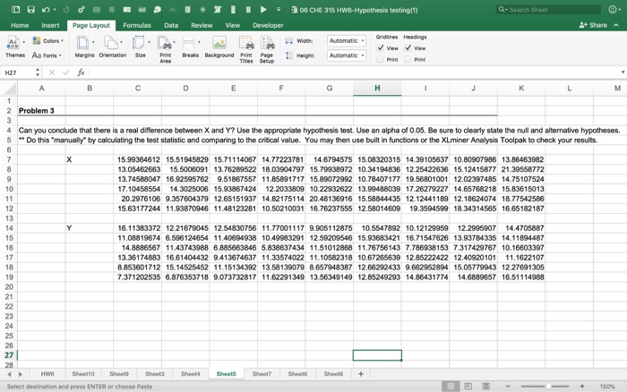Viewport: 627px width, 392px height.
Task: Open the Insert tab
Action: point(50,25)
